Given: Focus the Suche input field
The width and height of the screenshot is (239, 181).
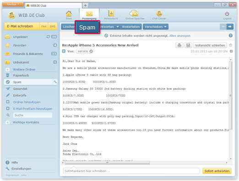Looking at the screenshot, I should 33,115.
